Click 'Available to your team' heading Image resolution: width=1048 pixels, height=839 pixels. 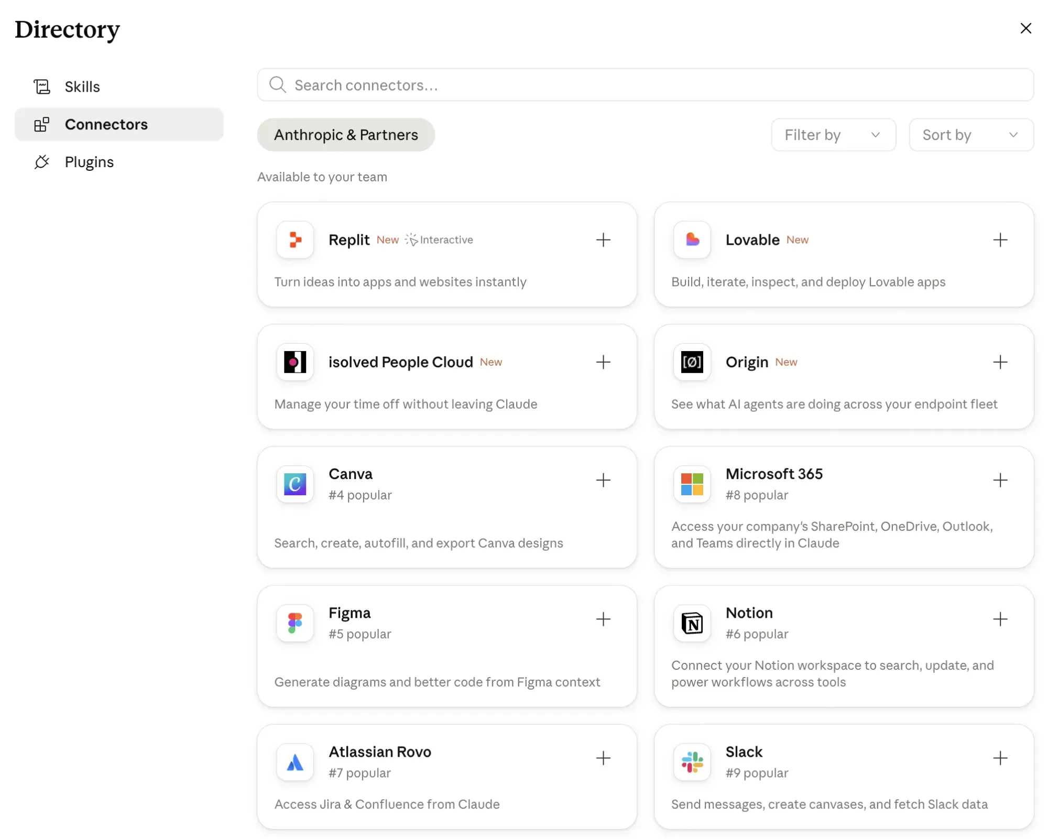[322, 177]
